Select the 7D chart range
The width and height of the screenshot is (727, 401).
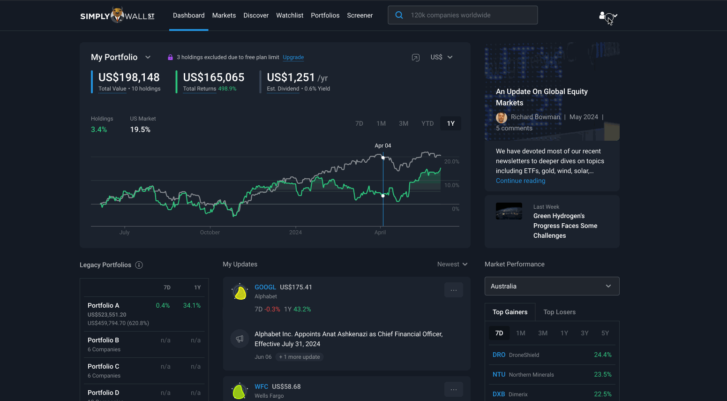359,123
